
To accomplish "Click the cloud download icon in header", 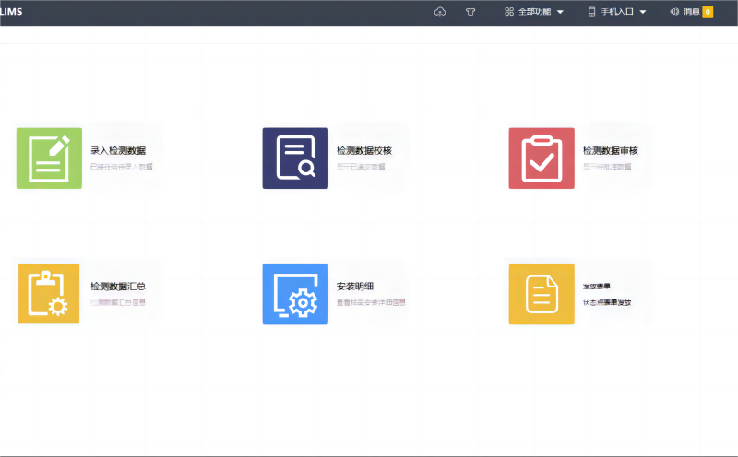I will 440,12.
